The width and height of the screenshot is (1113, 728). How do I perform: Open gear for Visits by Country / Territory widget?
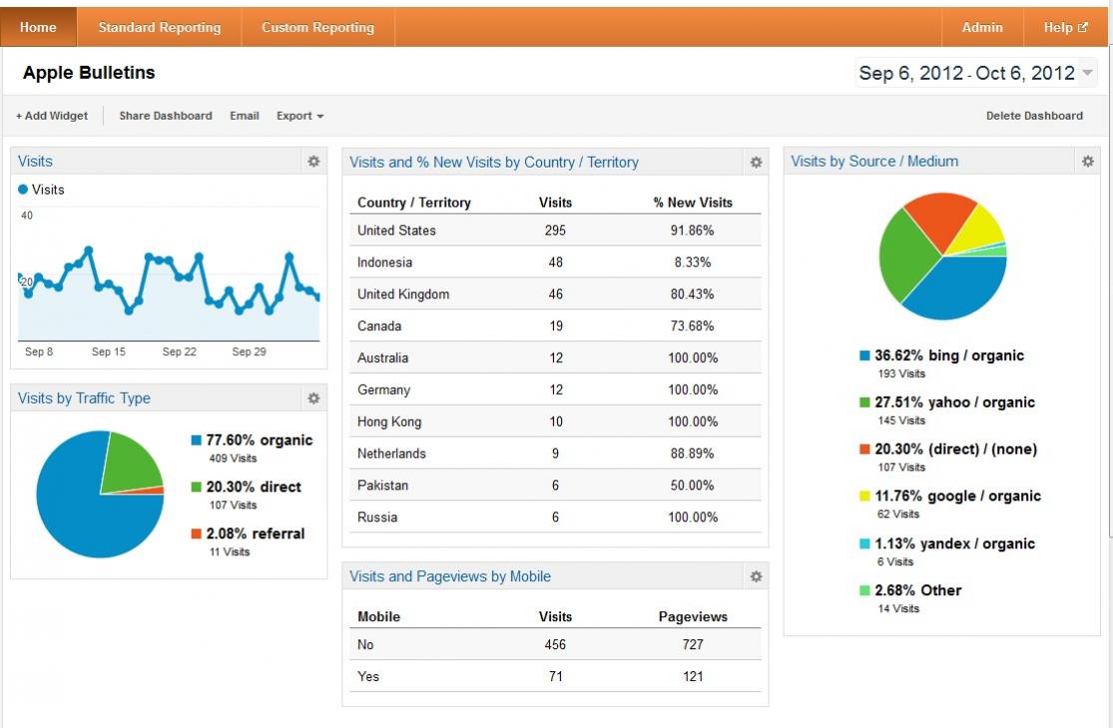click(756, 163)
